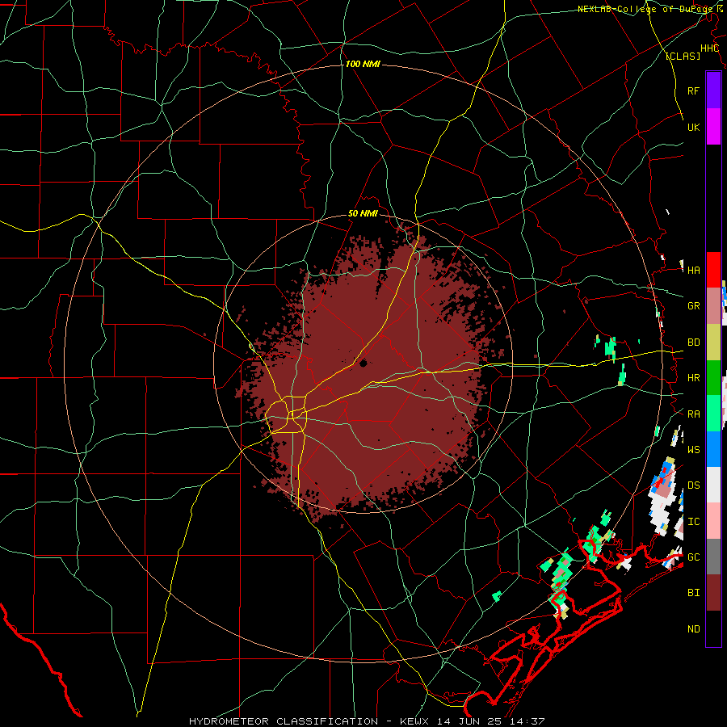Click the 'GR' legend label
This screenshot has height=727, width=727.
[x=693, y=306]
